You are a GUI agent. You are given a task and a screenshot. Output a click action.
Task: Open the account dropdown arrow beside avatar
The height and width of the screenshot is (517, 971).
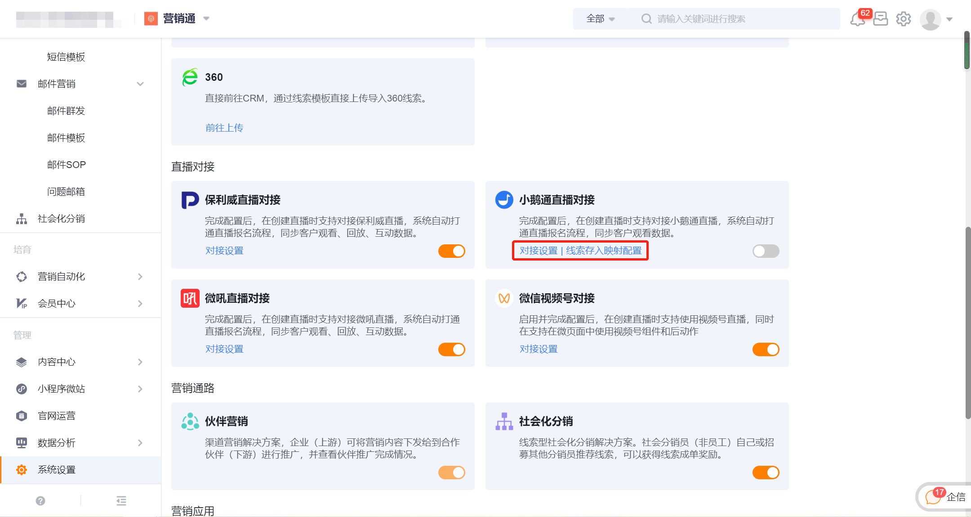[949, 19]
